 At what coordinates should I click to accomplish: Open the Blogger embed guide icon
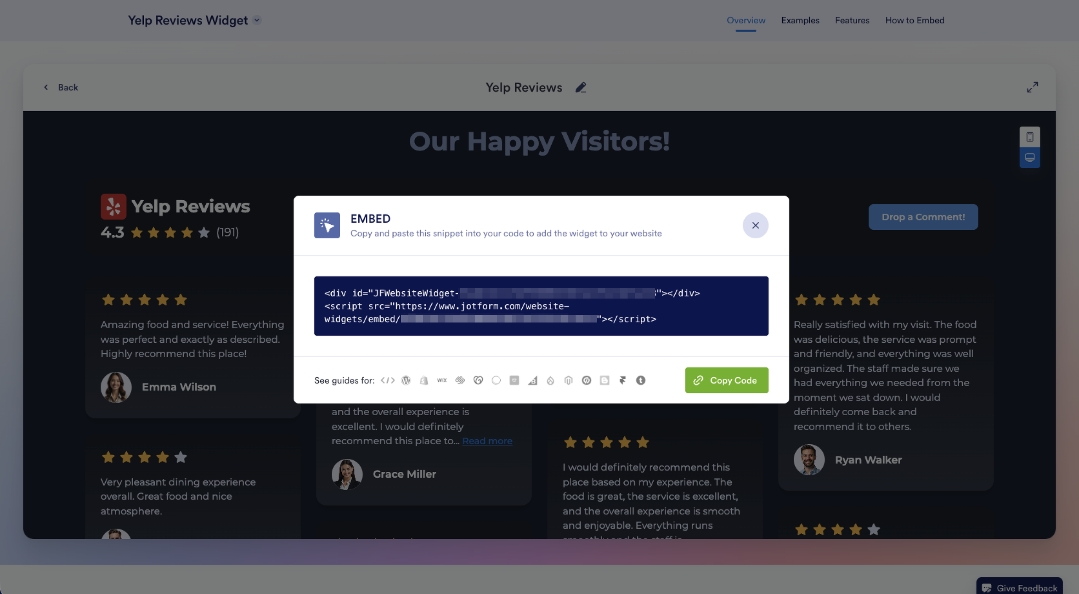click(604, 380)
